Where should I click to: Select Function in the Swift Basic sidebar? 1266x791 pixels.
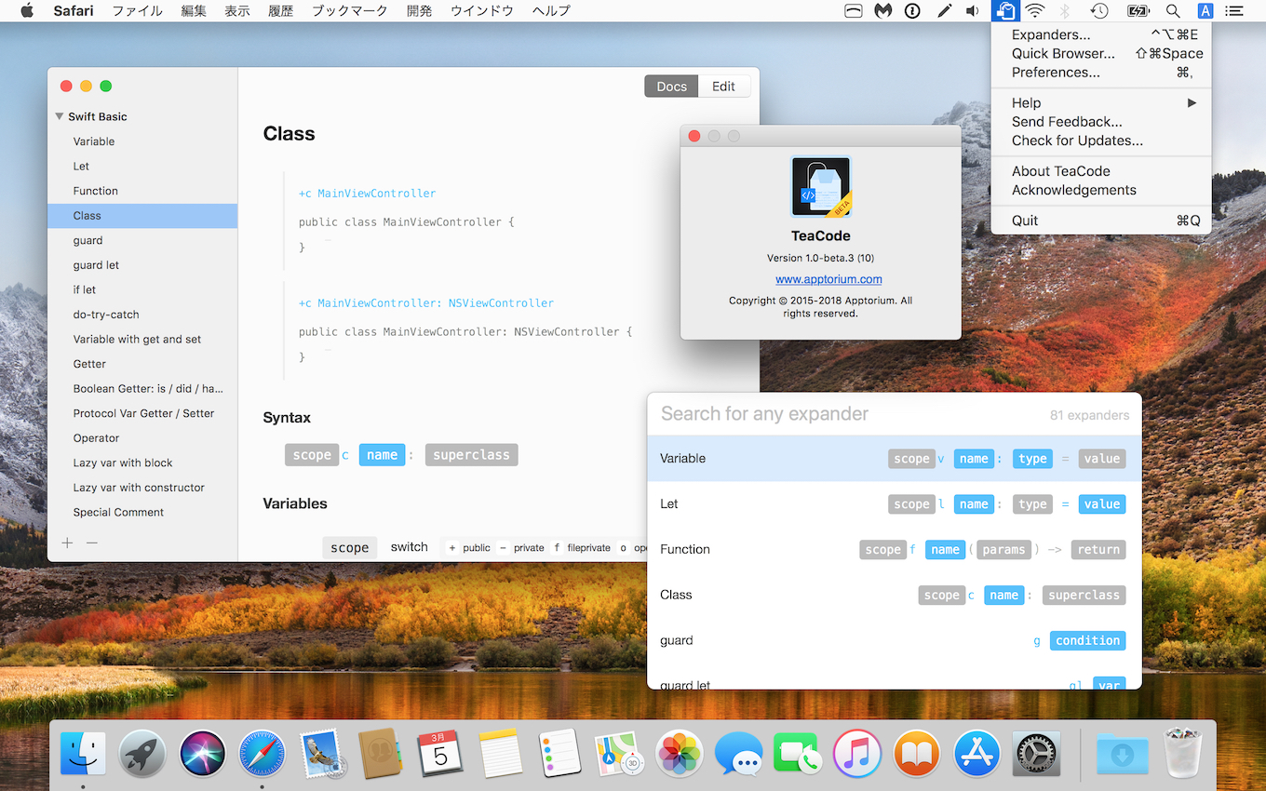click(142, 191)
